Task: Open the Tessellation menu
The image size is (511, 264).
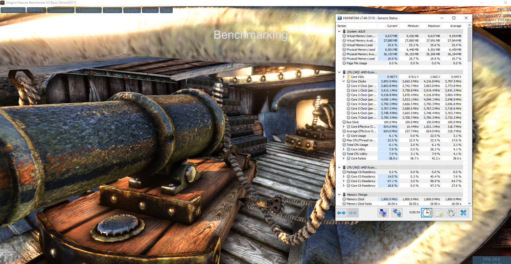Action: pyautogui.click(x=88, y=10)
